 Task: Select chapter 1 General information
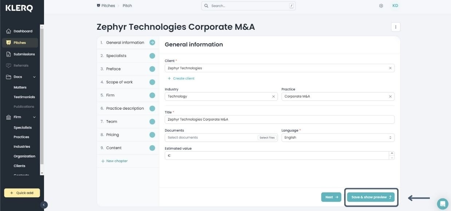[x=128, y=42]
